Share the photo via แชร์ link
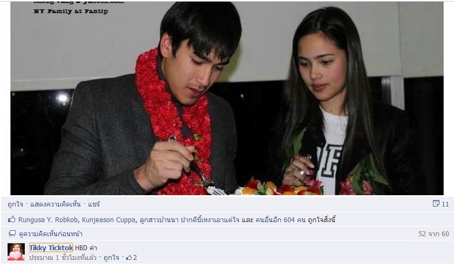Image resolution: width=454 pixels, height=268 pixels. pyautogui.click(x=94, y=204)
